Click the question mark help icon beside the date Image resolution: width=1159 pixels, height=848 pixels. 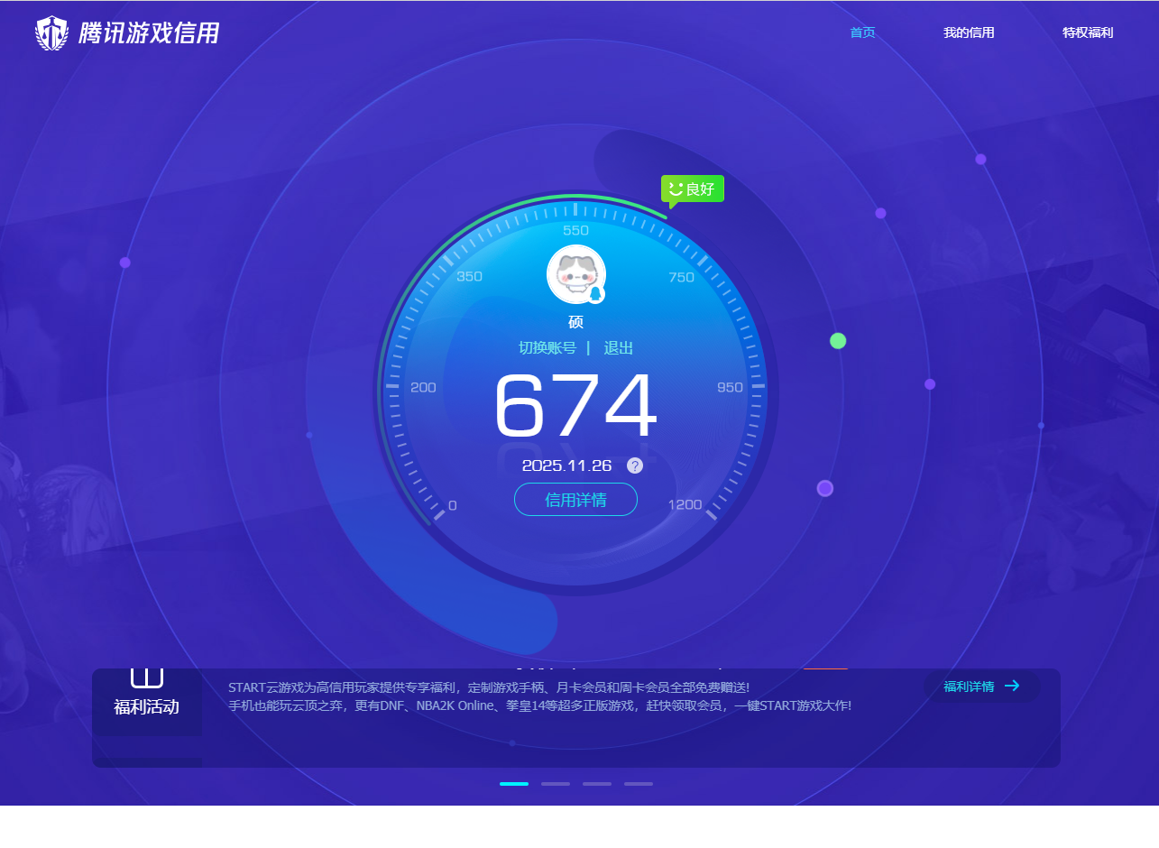pos(635,465)
